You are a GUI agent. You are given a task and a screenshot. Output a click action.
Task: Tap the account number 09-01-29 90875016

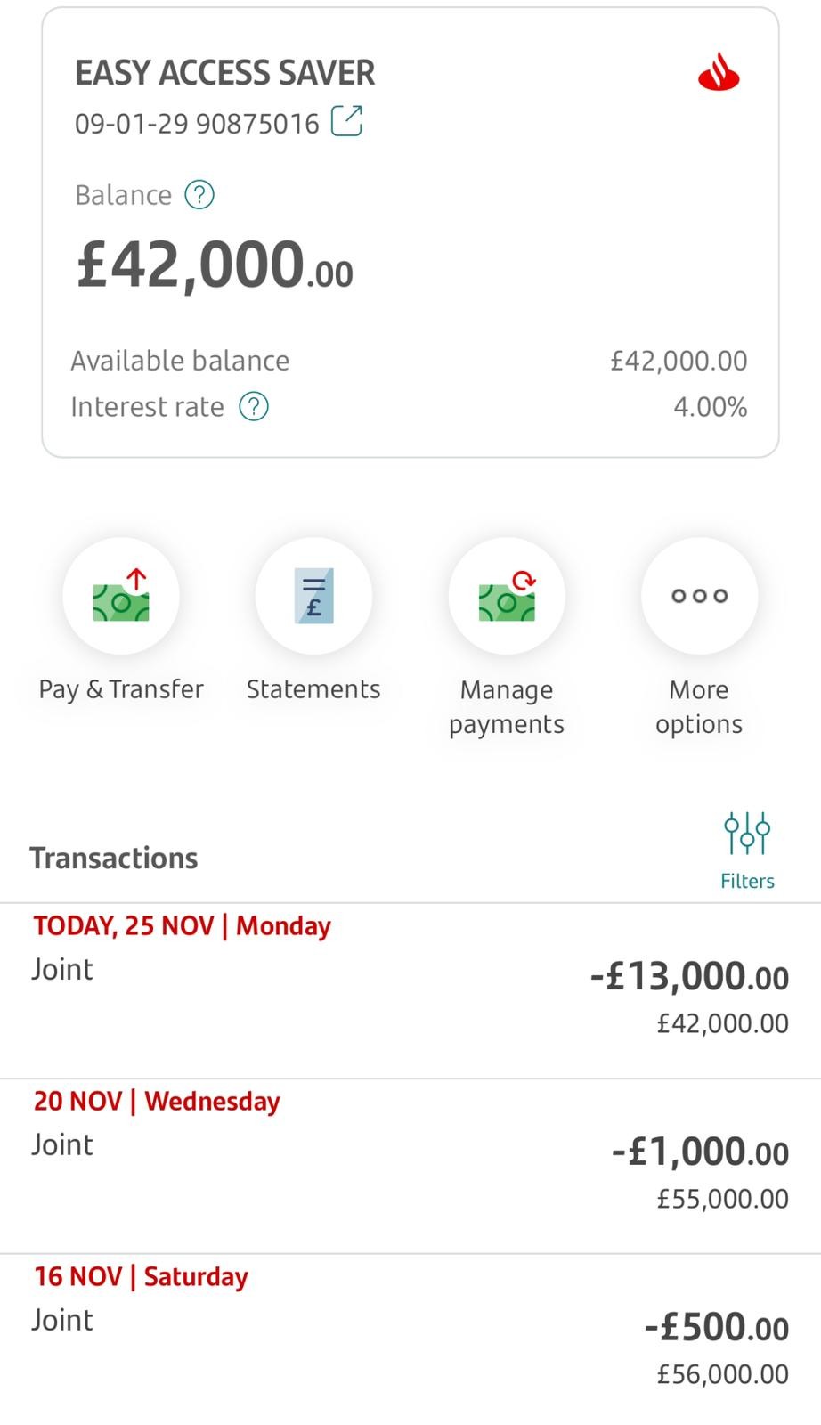[x=197, y=123]
